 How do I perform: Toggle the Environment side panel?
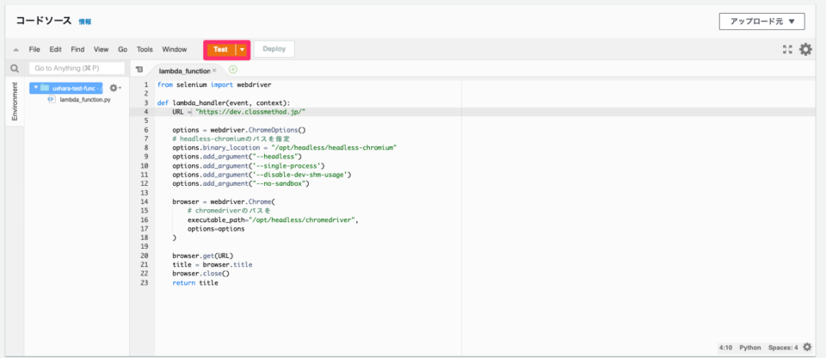pyautogui.click(x=15, y=102)
